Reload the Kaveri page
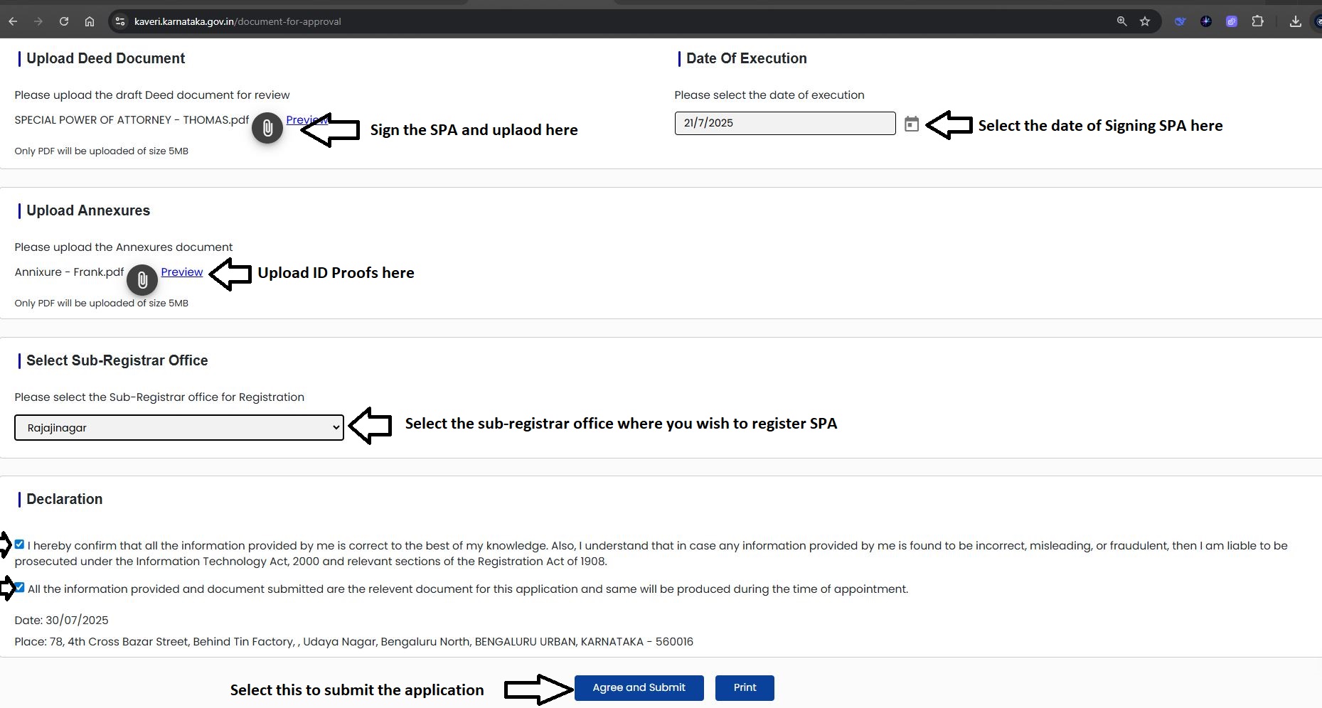This screenshot has width=1322, height=708. tap(64, 21)
